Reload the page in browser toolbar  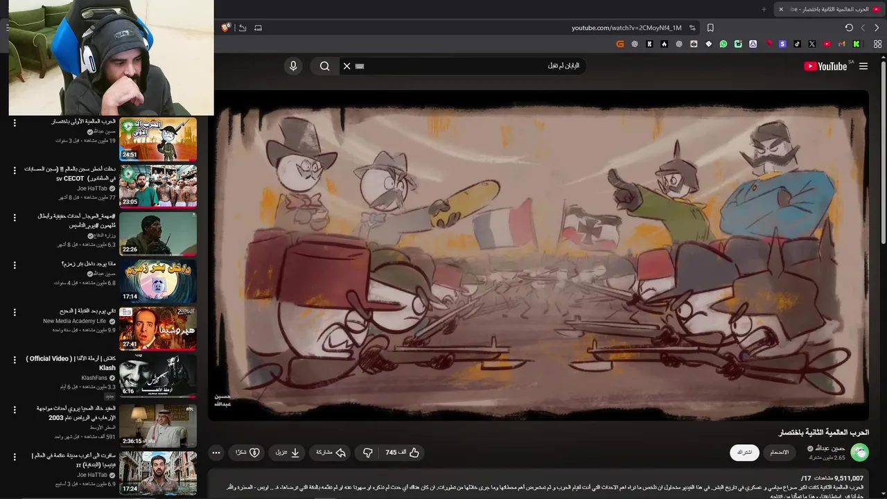[849, 28]
